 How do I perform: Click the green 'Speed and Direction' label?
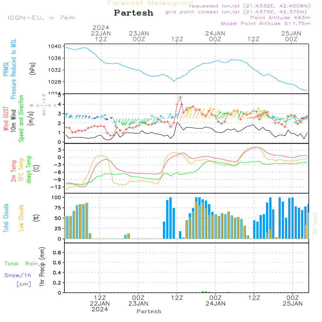click(21, 118)
